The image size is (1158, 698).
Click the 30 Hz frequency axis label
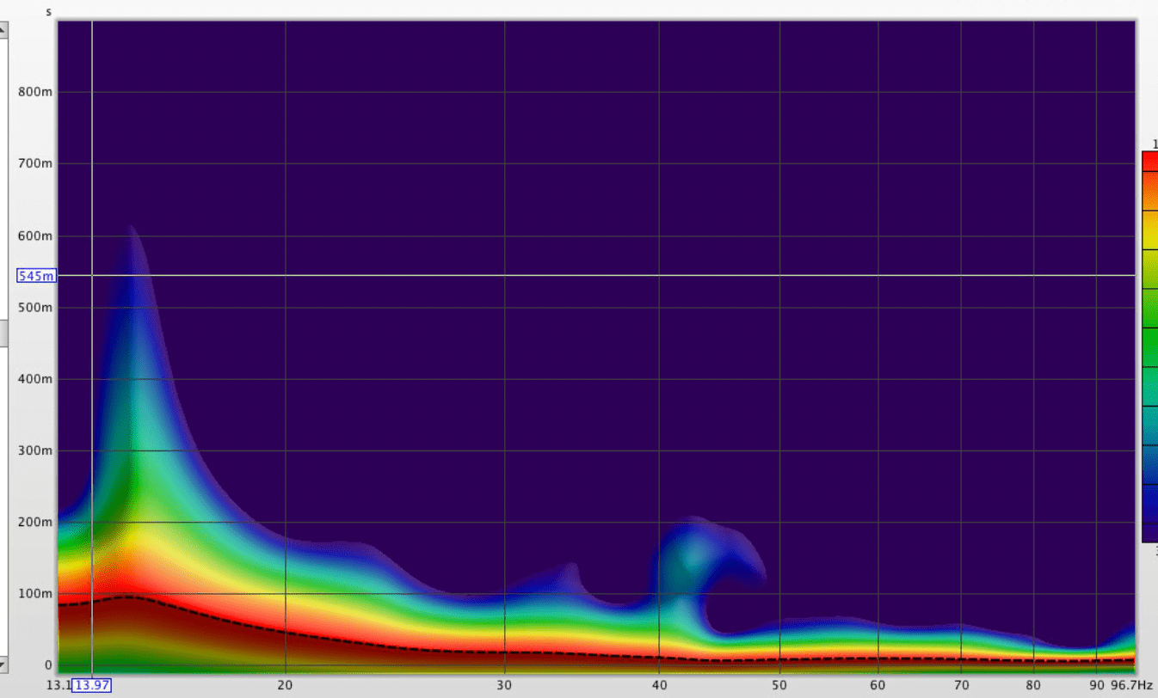(x=504, y=685)
